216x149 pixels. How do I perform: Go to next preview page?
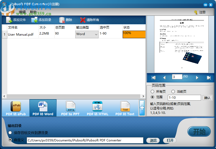pyautogui.click(x=197, y=78)
